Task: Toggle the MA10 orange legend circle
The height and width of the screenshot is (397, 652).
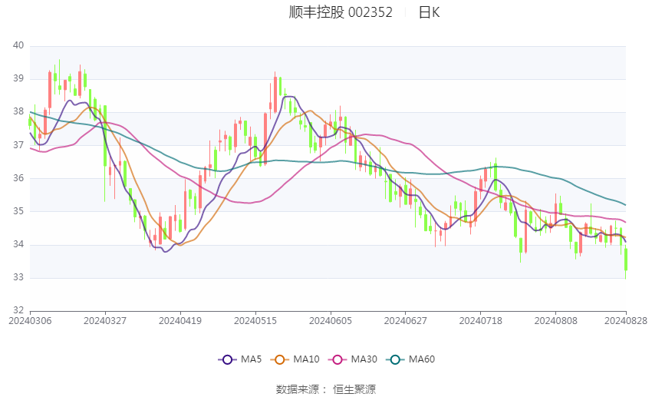Action: (x=279, y=359)
